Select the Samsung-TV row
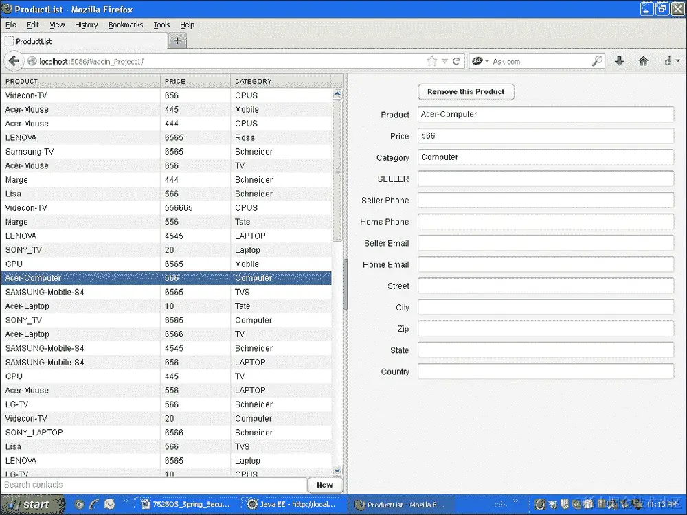The image size is (687, 515). [x=166, y=152]
